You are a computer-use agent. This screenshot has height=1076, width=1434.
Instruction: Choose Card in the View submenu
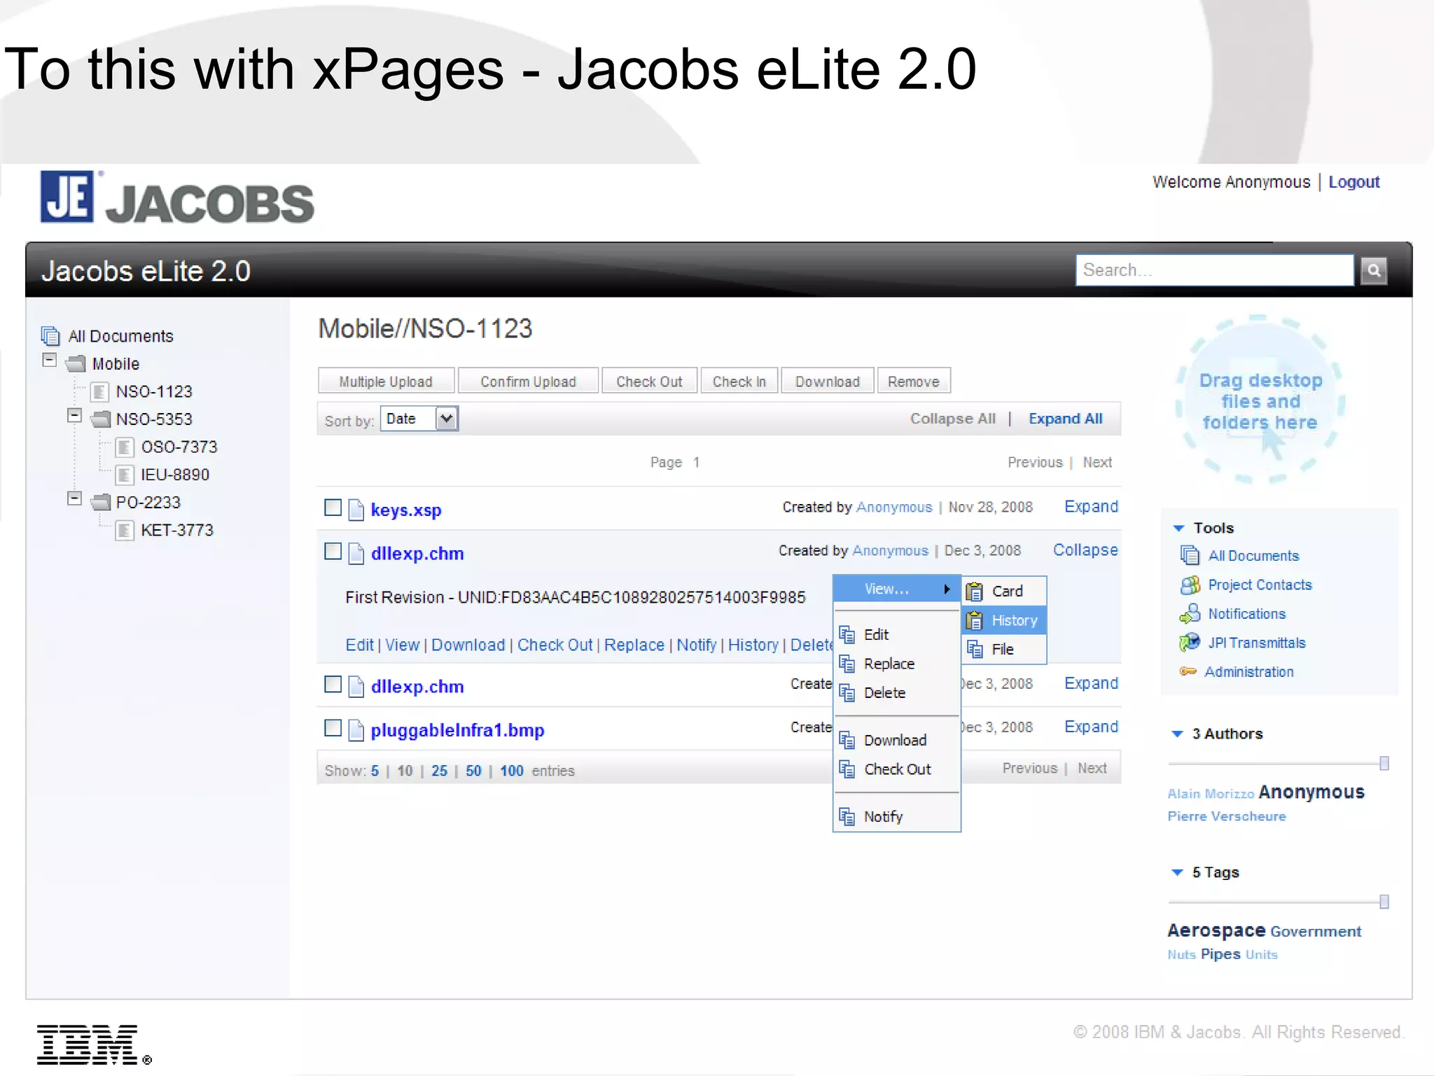pos(1005,592)
